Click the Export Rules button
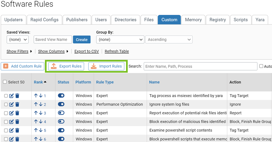Viewport: 272px width, 142px height. coord(66,66)
